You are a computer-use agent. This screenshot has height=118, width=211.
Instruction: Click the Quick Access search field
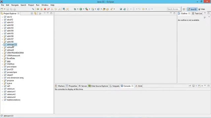[173, 9]
